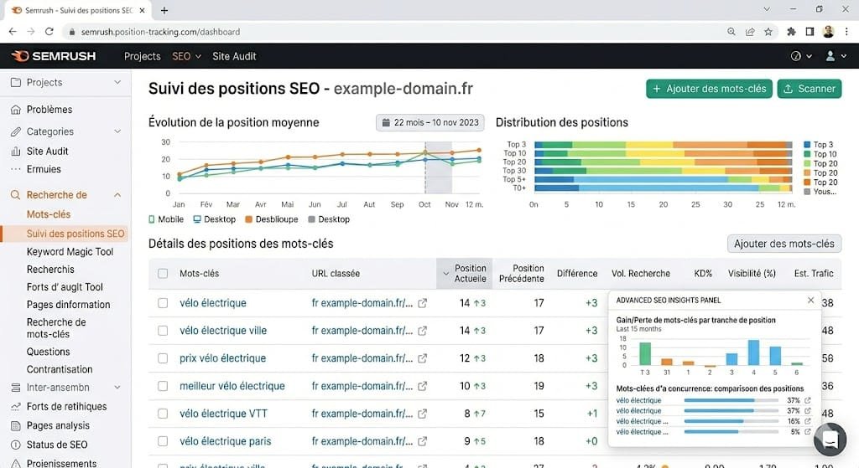Sort by Position Actuelle column arrow
The image size is (859, 468).
point(445,274)
